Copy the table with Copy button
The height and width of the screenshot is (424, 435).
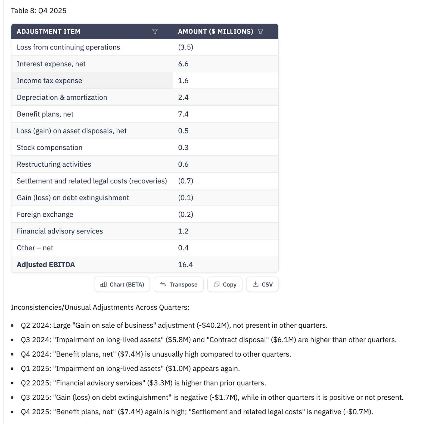[225, 285]
